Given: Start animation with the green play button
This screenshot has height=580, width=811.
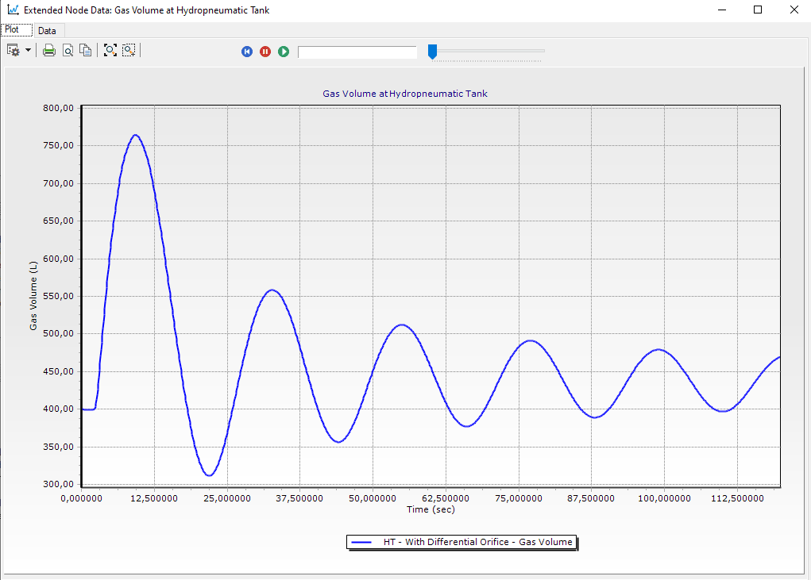Looking at the screenshot, I should (x=284, y=52).
